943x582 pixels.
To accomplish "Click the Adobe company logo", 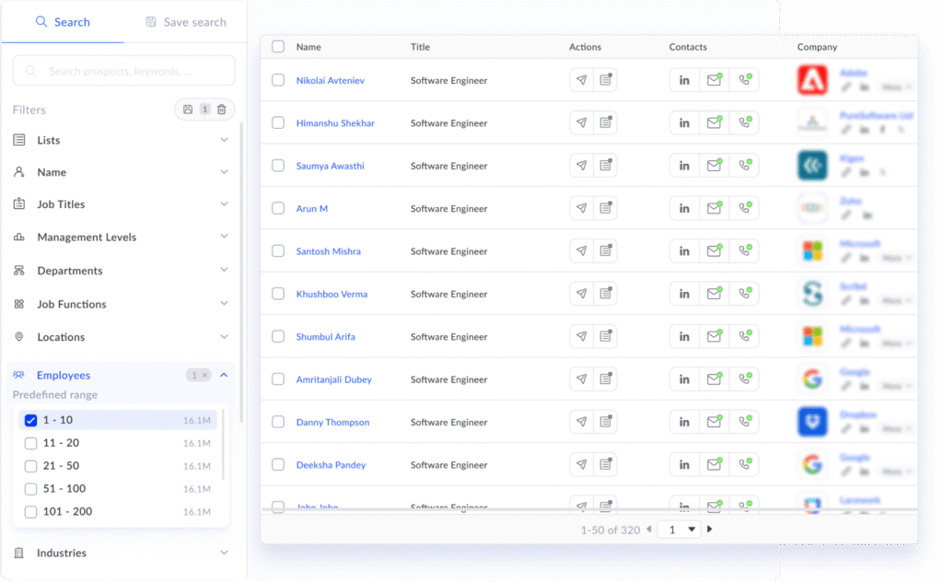I will pos(812,80).
